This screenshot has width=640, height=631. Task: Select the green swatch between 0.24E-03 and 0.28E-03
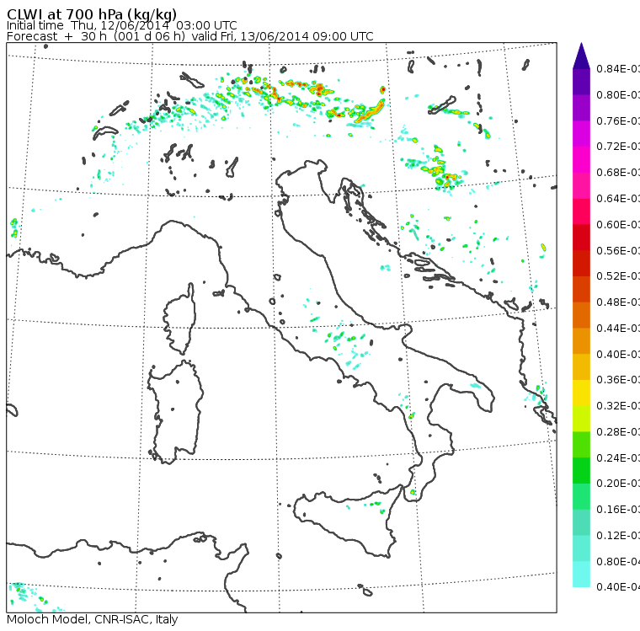[581, 444]
